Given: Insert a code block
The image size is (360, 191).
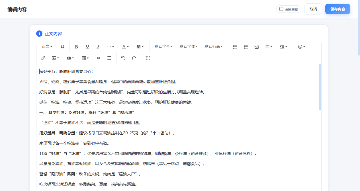Looking at the screenshot, I should 99,58.
